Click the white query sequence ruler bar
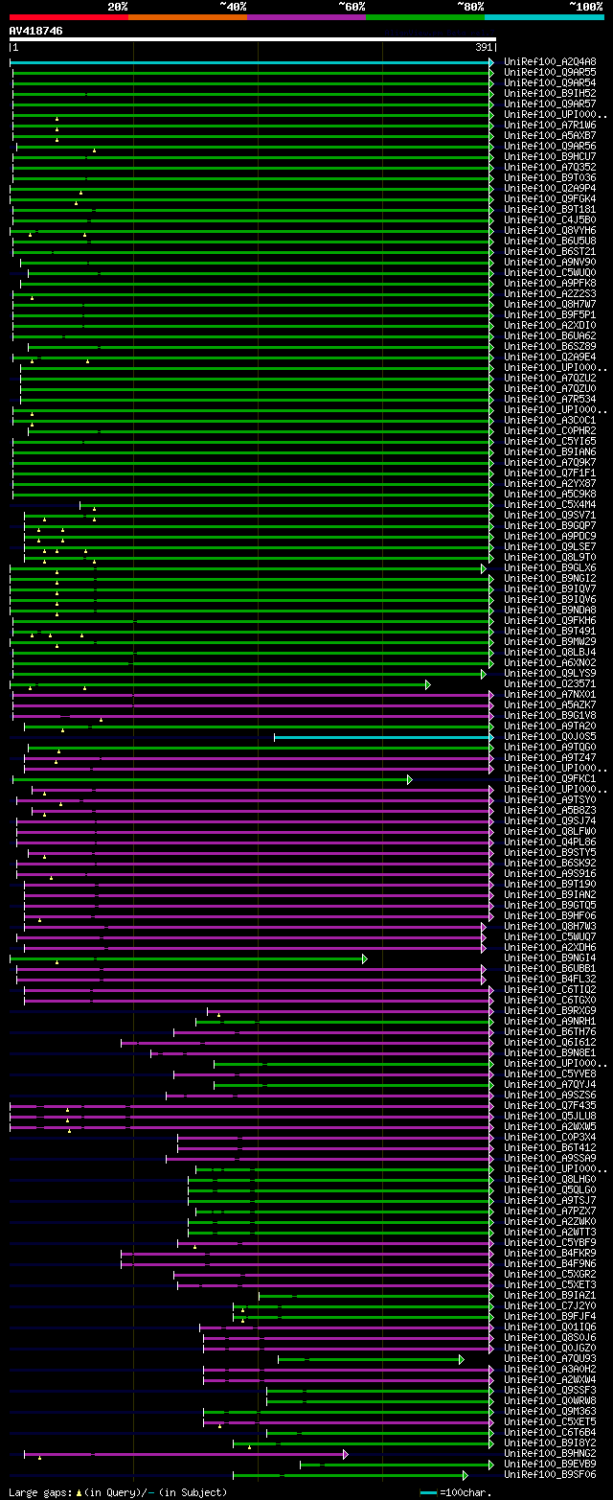This screenshot has width=613, height=1500. point(253,39)
